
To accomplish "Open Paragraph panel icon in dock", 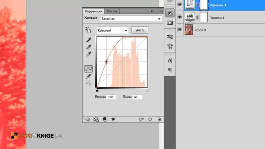I will [x=170, y=70].
